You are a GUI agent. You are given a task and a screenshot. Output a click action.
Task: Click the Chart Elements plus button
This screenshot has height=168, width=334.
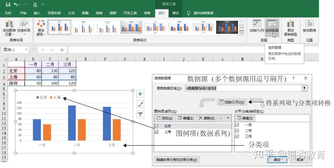coord(140,94)
